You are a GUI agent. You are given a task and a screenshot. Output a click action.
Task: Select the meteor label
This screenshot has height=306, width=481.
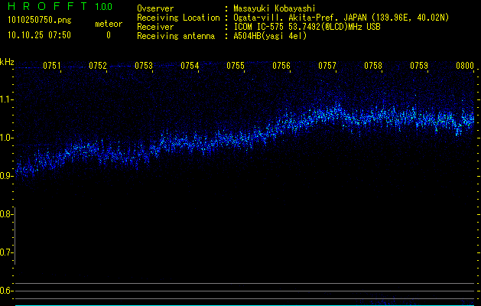(108, 24)
